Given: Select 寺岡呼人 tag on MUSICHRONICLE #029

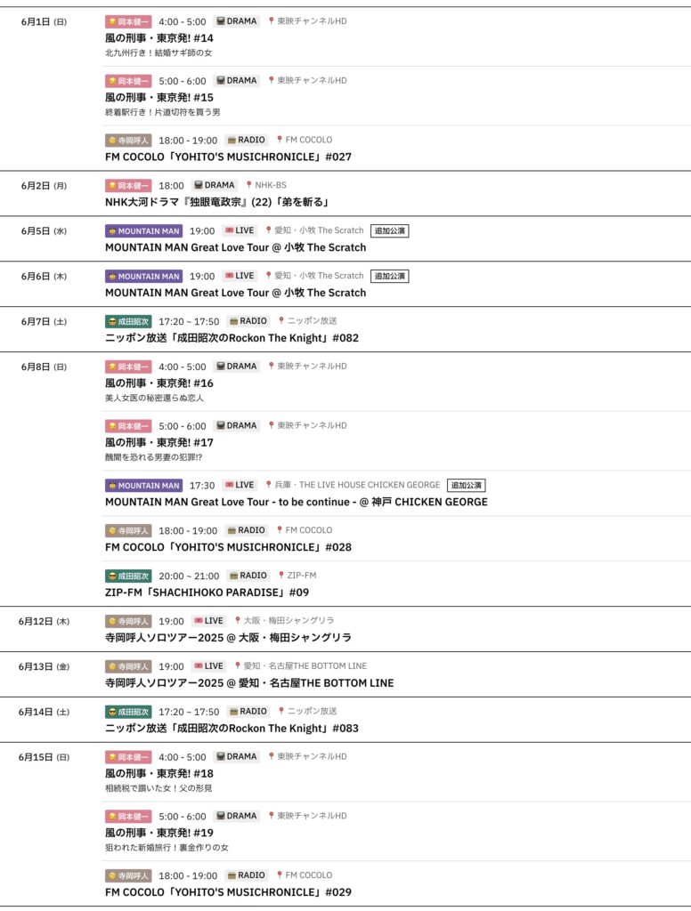Looking at the screenshot, I should point(128,875).
